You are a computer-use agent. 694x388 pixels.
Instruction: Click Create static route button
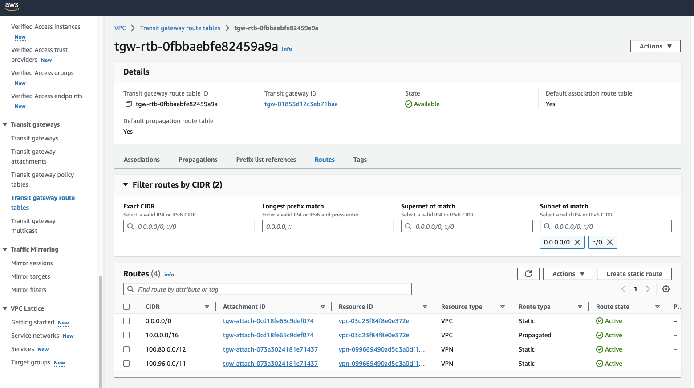pyautogui.click(x=634, y=274)
